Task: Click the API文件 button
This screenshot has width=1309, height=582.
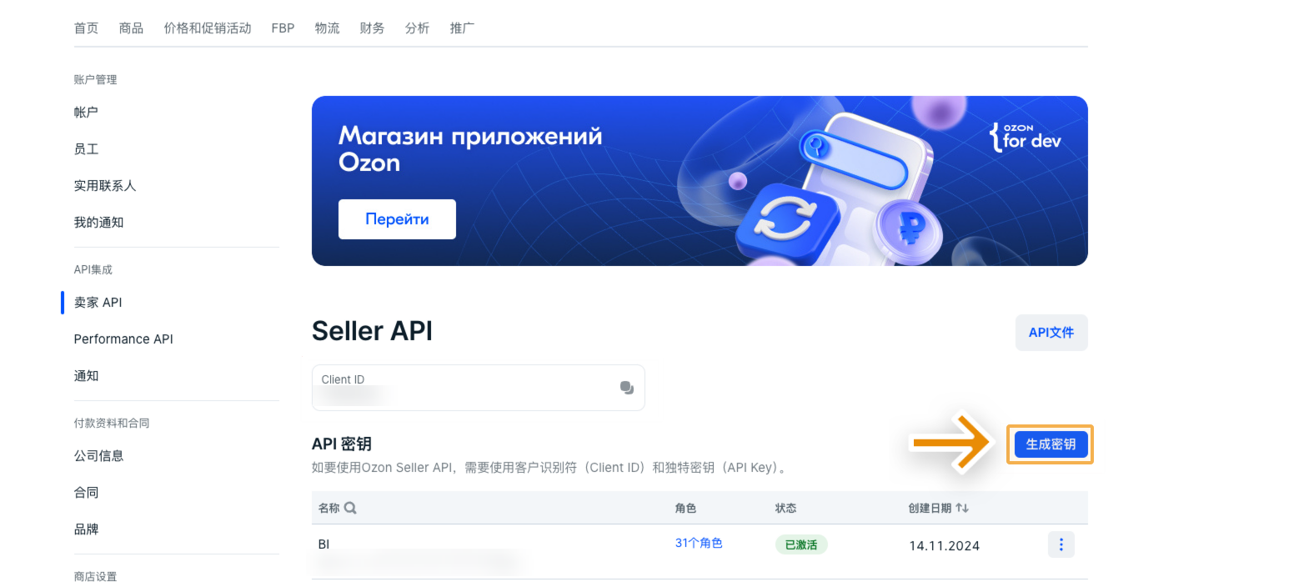Action: 1051,333
